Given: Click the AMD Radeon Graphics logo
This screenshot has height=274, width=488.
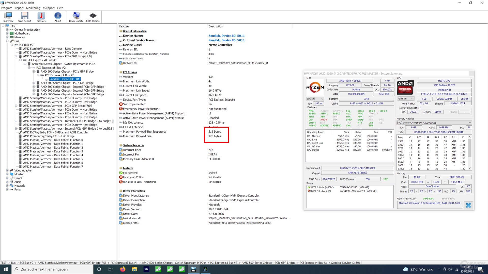Looking at the screenshot, I should coord(405,88).
